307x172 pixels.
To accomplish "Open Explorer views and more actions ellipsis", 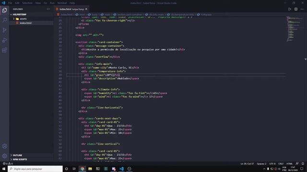I will click(48, 9).
